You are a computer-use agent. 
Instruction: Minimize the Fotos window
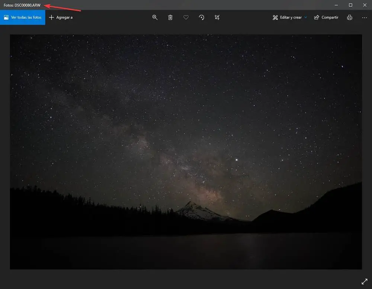click(x=336, y=5)
